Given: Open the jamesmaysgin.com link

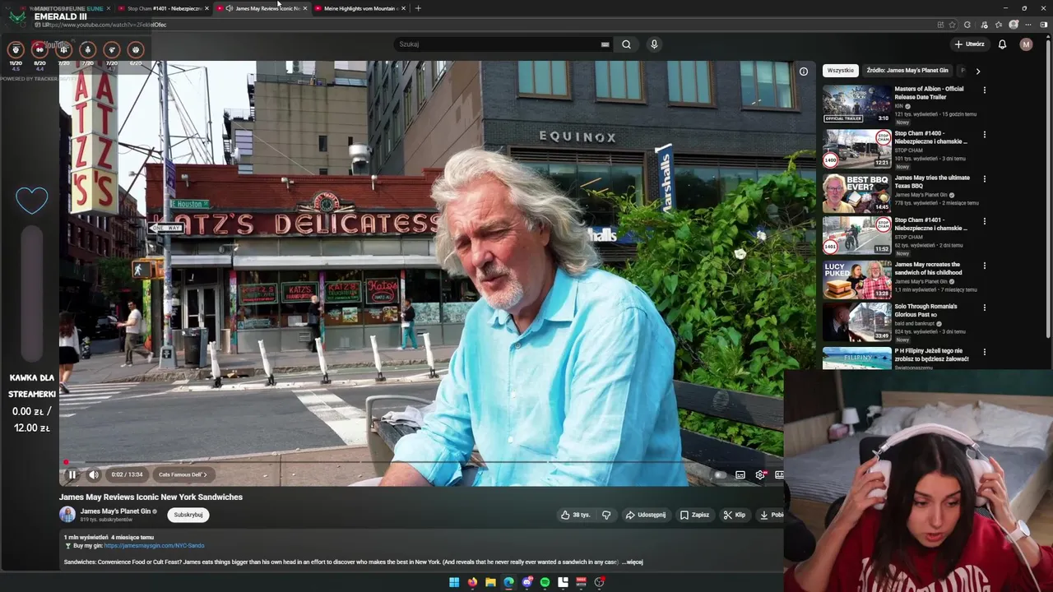Looking at the screenshot, I should pos(154,545).
